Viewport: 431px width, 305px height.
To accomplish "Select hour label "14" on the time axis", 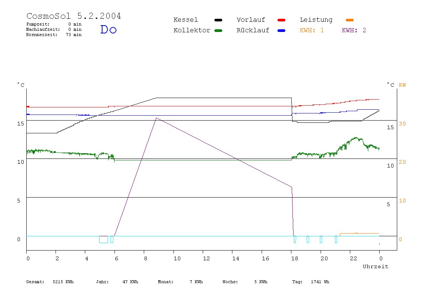I will point(235,258).
